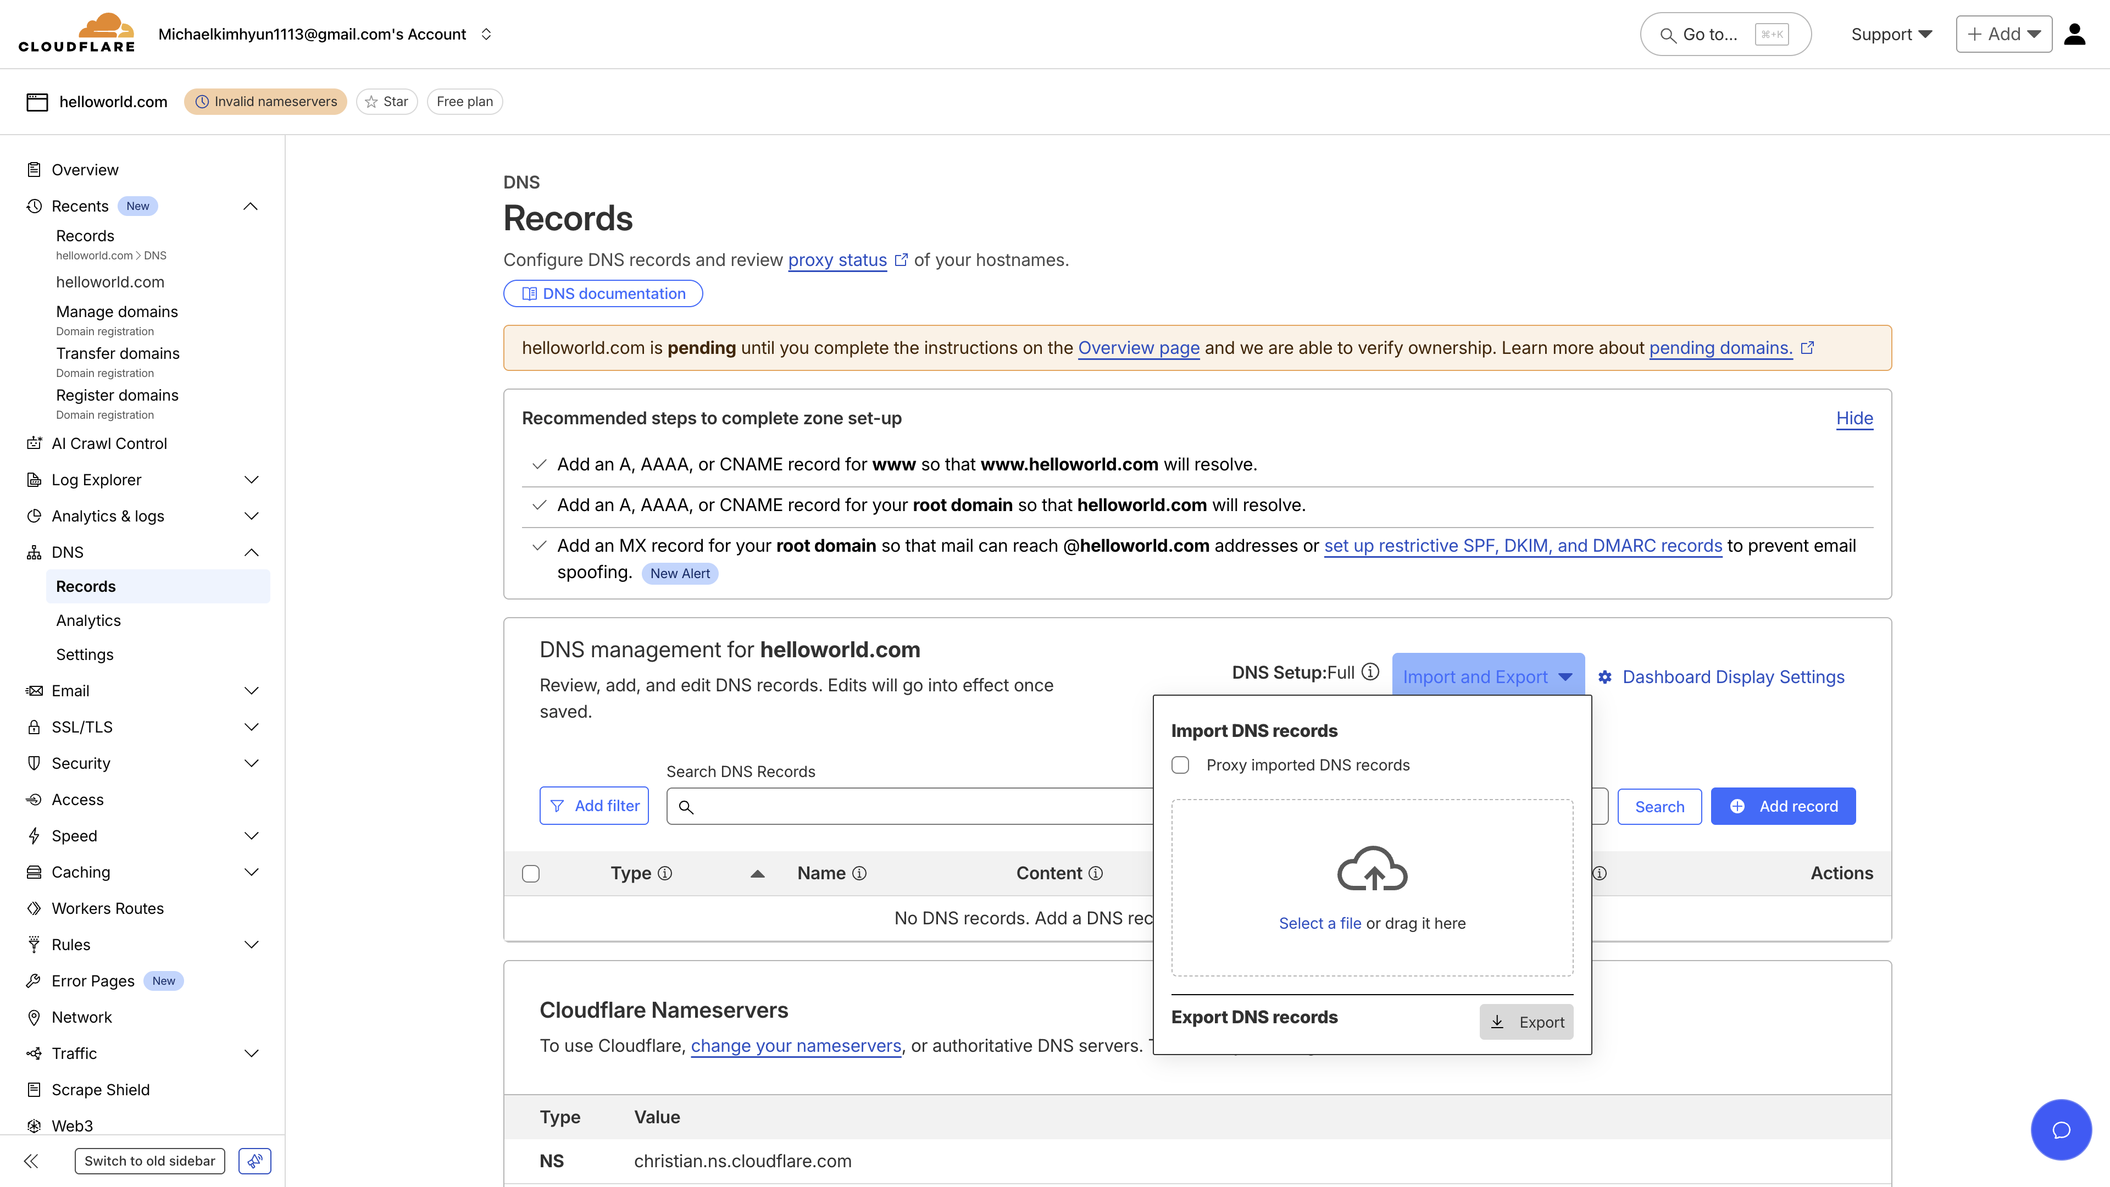Open the user profile icon

[x=2075, y=34]
